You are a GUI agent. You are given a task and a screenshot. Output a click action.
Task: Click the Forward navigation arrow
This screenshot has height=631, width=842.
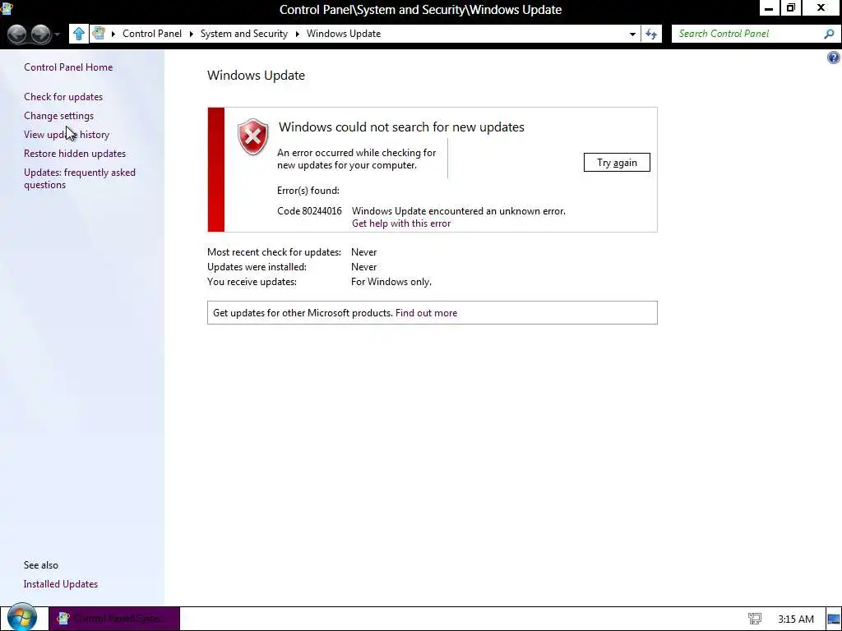coord(41,34)
